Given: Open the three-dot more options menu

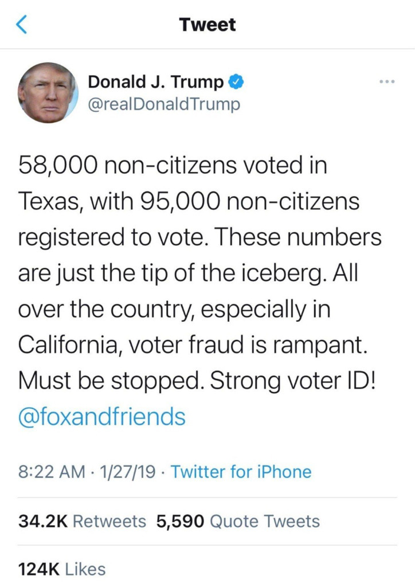Looking at the screenshot, I should [x=387, y=83].
